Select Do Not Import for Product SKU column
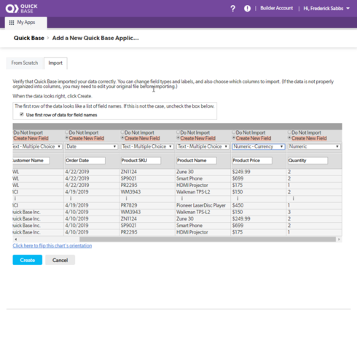Viewport: 357px width, 345px height. (x=122, y=132)
